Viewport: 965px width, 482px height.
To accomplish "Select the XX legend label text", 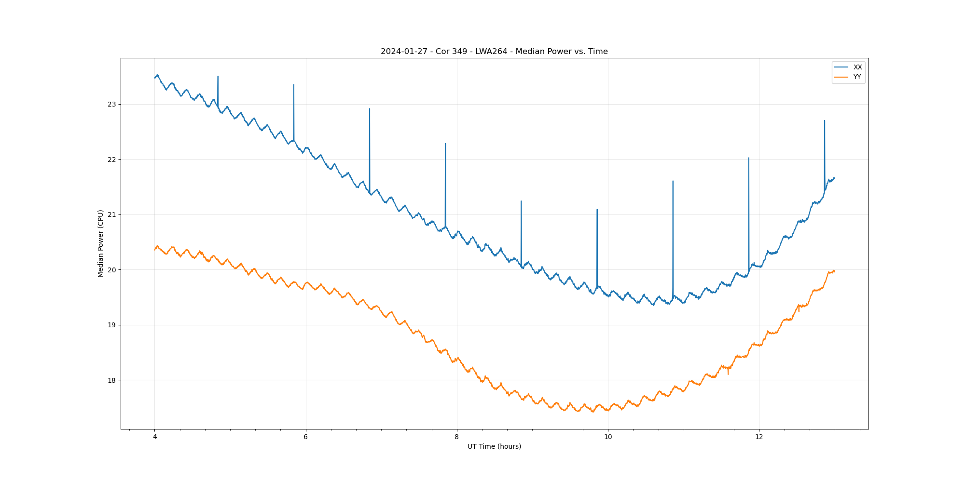I will 857,67.
